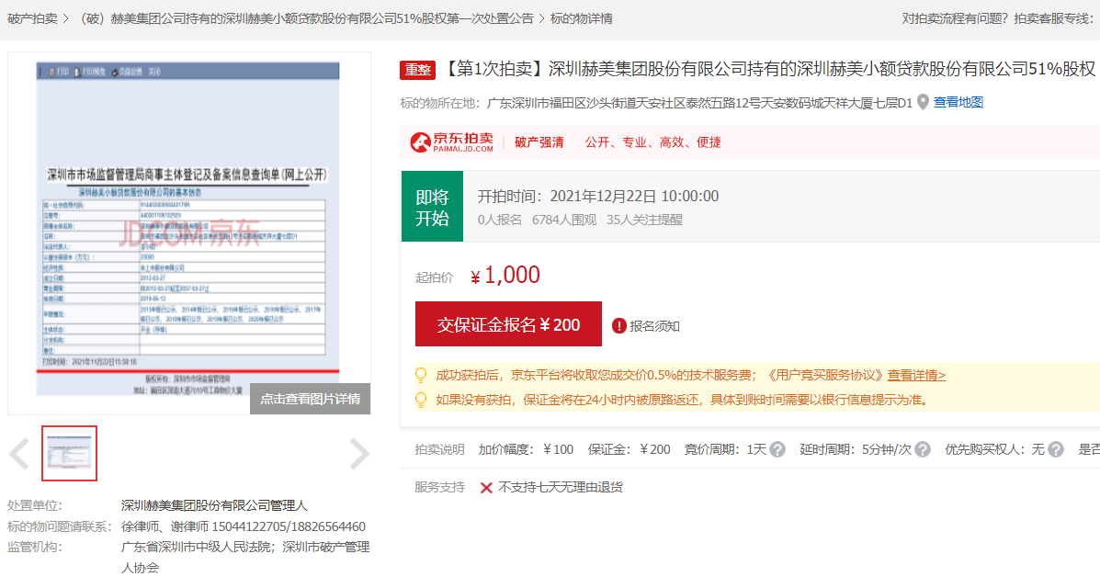Open the 查看地图 map link
Screen dimensions: 1100x588
point(957,101)
